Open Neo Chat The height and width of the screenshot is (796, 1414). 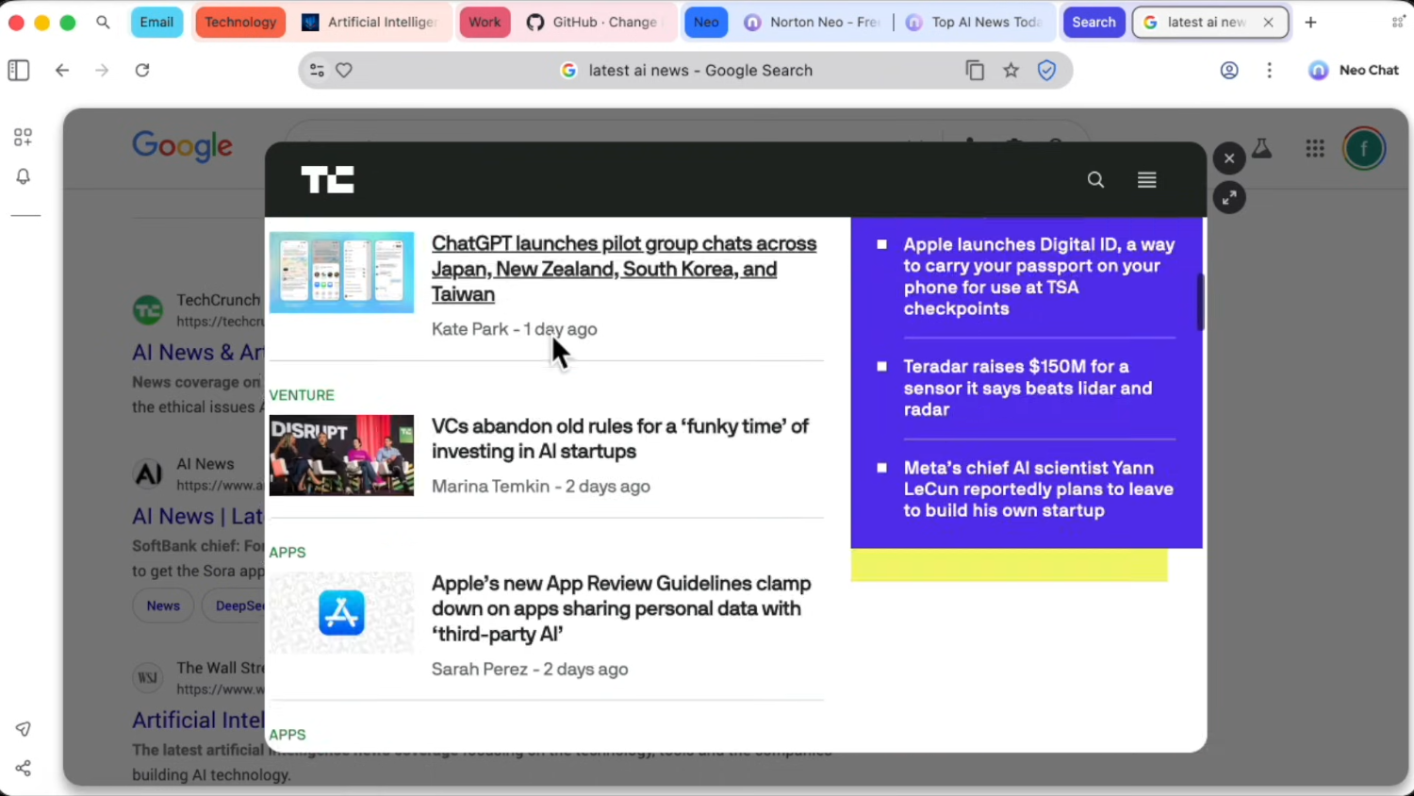coord(1354,70)
